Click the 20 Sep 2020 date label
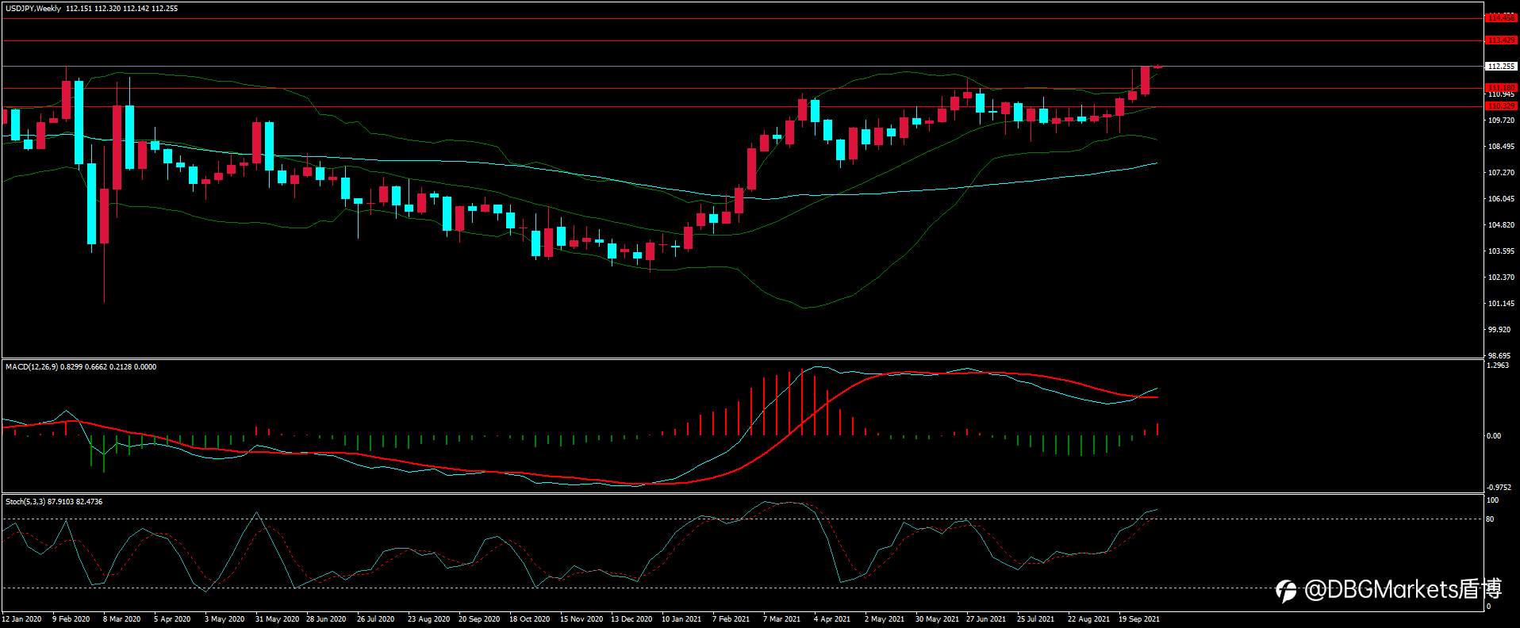The height and width of the screenshot is (628, 1520). point(480,619)
